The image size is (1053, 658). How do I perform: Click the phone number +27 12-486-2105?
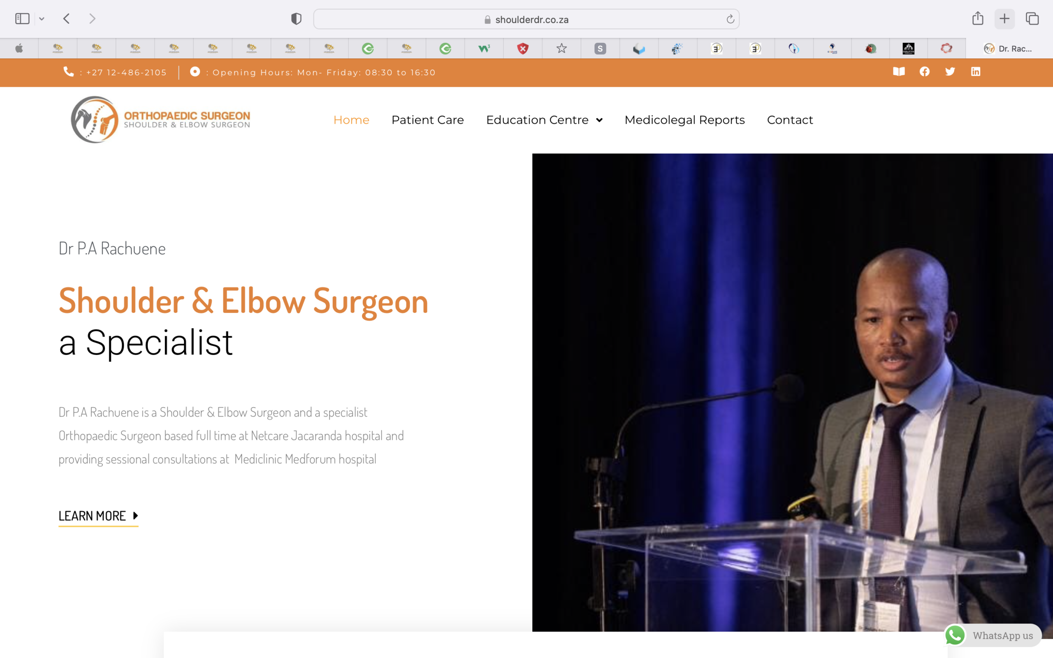point(126,73)
